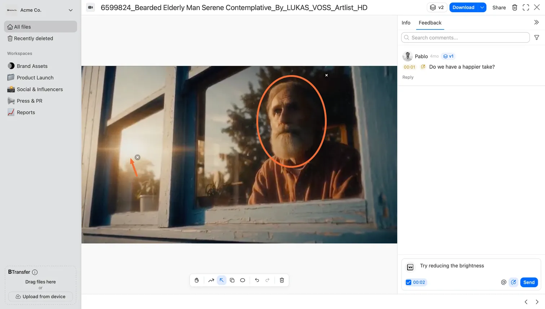Open the Brand Assets workspace
The image size is (545, 309).
[40, 66]
